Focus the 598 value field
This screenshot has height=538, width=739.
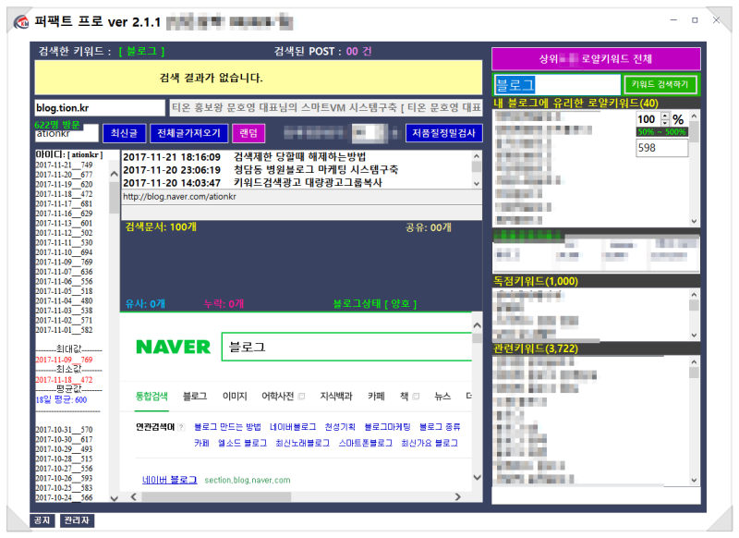coord(661,148)
